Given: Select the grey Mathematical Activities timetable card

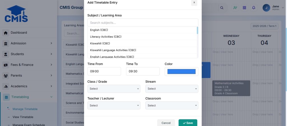Looking at the screenshot, I should 231,88.
